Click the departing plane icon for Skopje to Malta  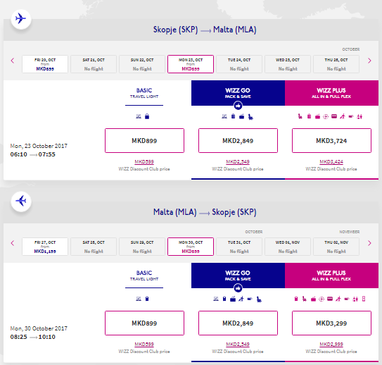[21, 19]
